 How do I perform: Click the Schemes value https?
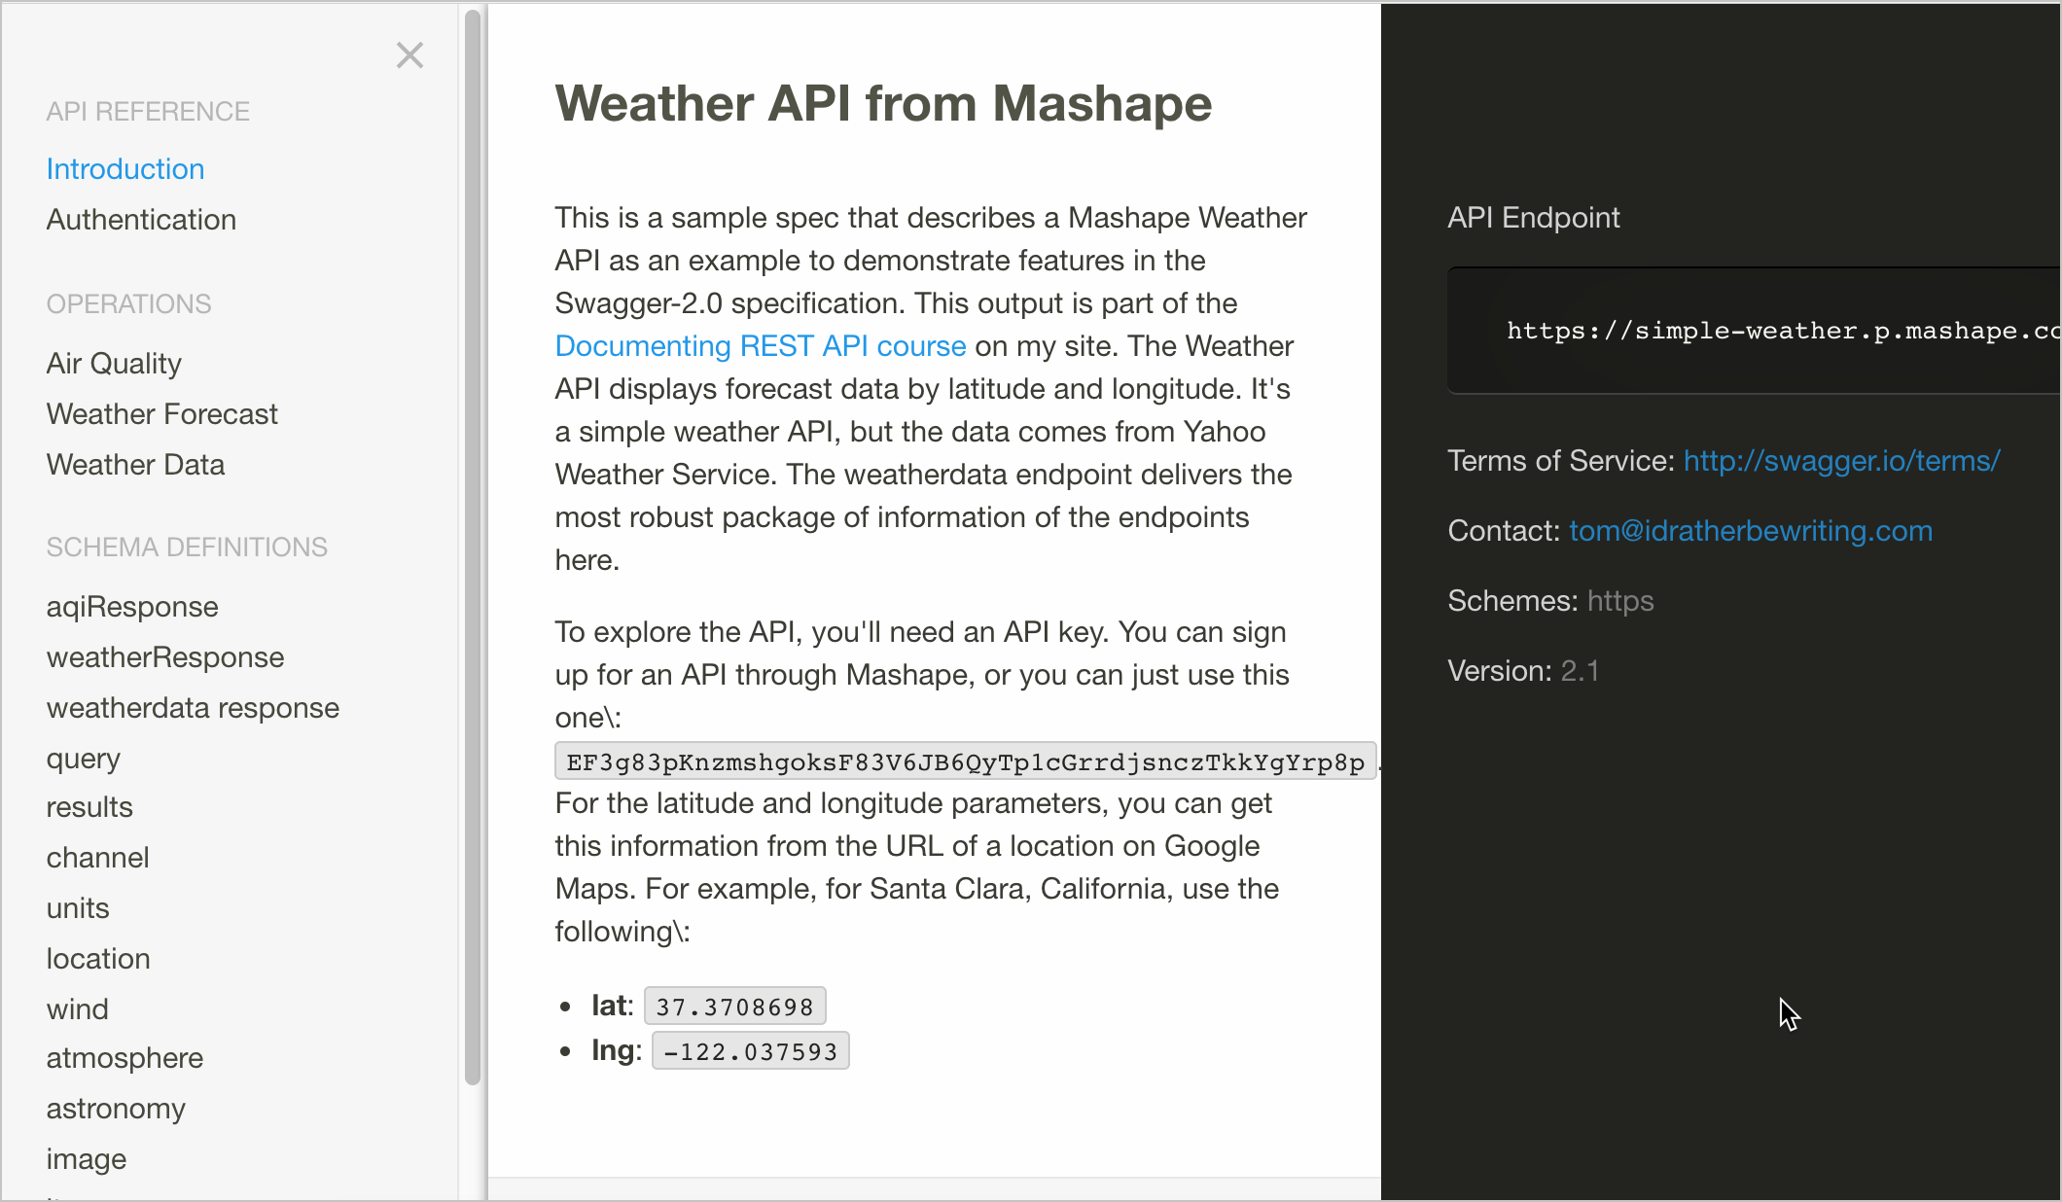tap(1620, 601)
